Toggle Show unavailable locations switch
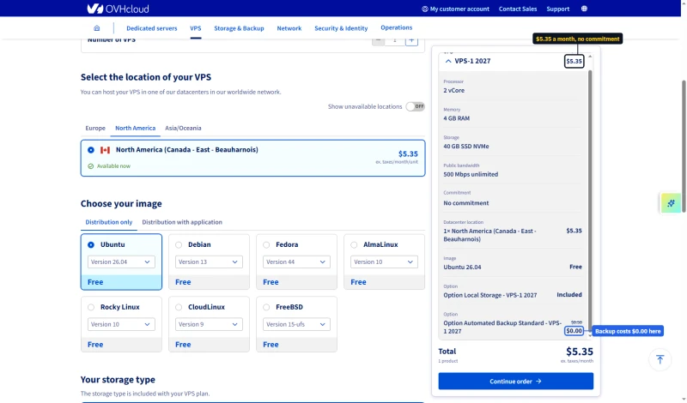 click(x=415, y=106)
